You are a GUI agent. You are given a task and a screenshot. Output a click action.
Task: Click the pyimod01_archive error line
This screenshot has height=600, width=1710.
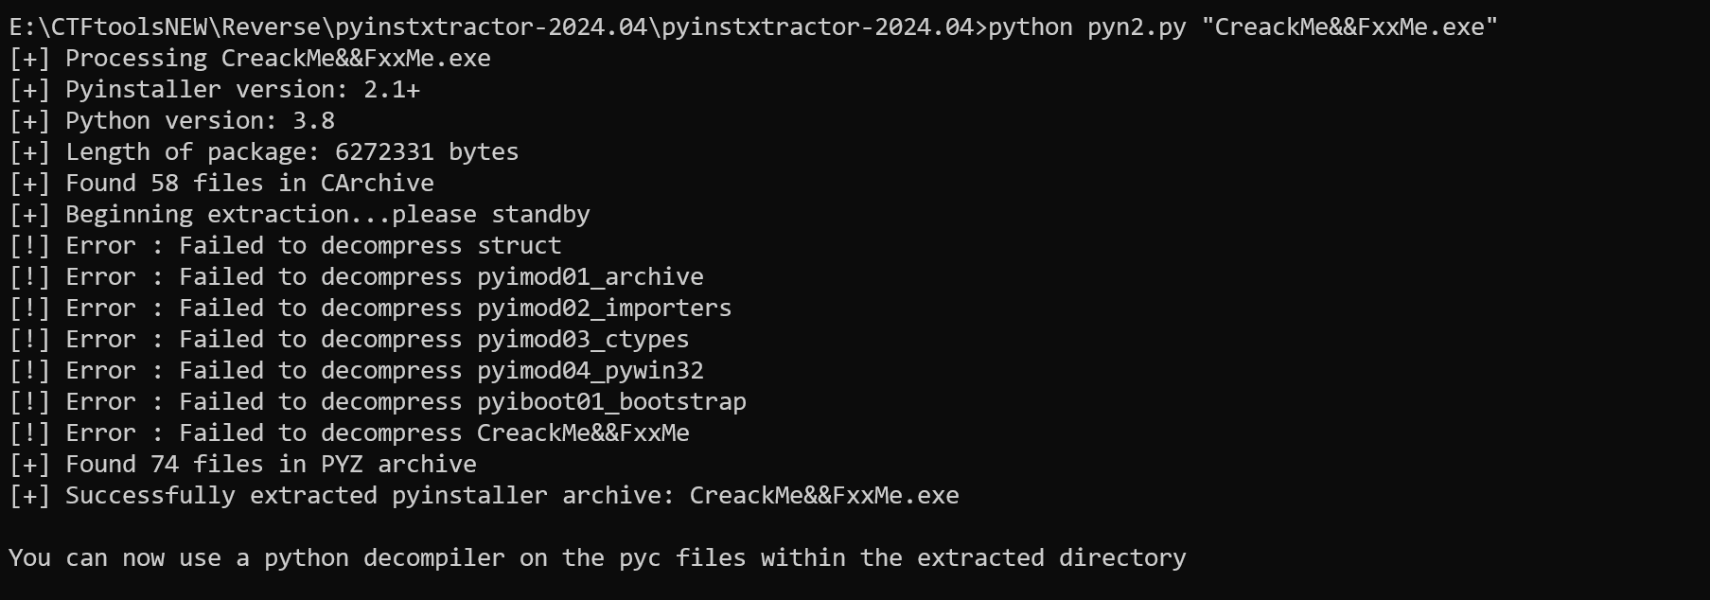(x=384, y=277)
